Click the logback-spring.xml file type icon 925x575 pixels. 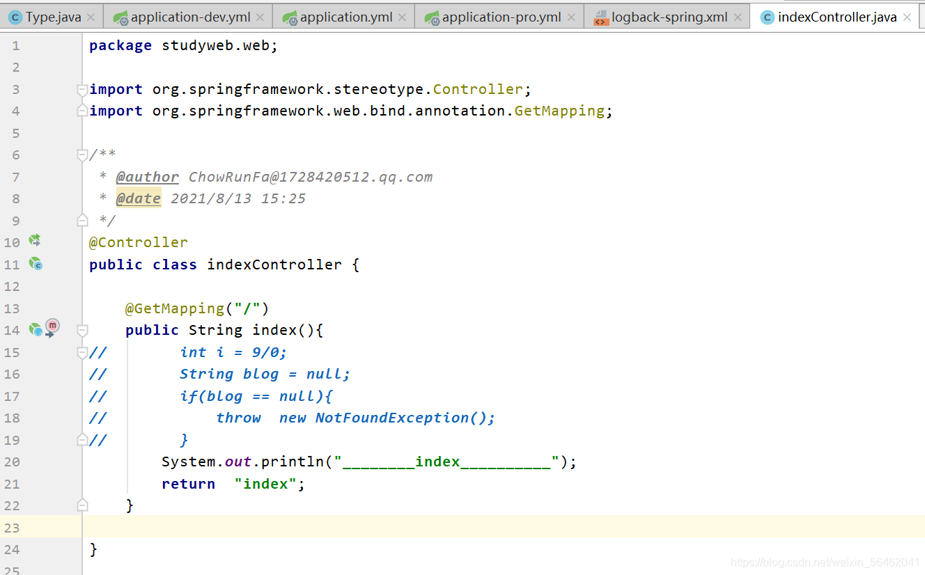[600, 17]
